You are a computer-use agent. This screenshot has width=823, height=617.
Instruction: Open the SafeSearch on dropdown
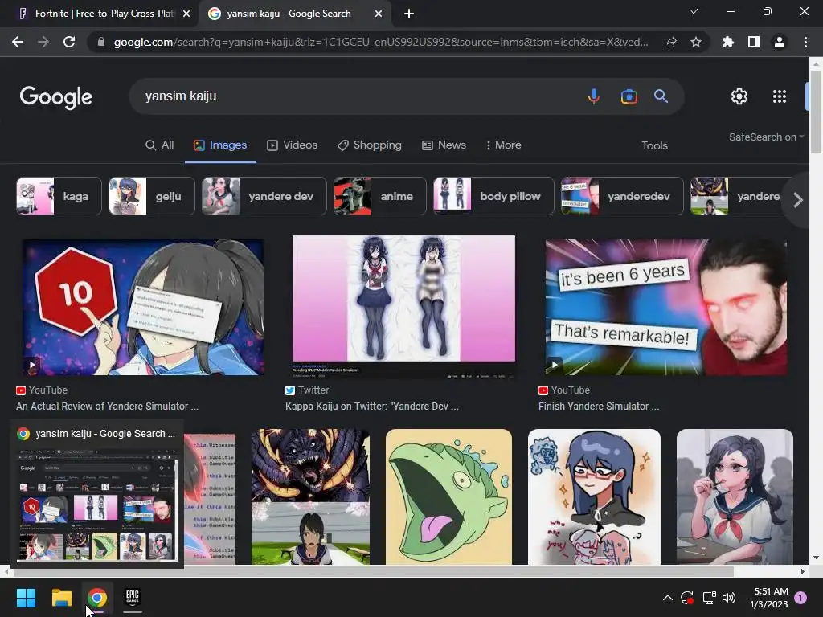pyautogui.click(x=766, y=137)
